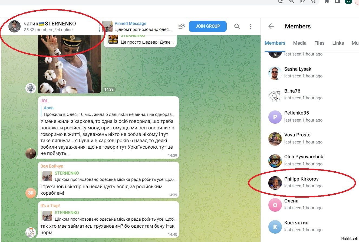Go back using the Members panel arrow
The image size is (359, 242).
tap(271, 26)
